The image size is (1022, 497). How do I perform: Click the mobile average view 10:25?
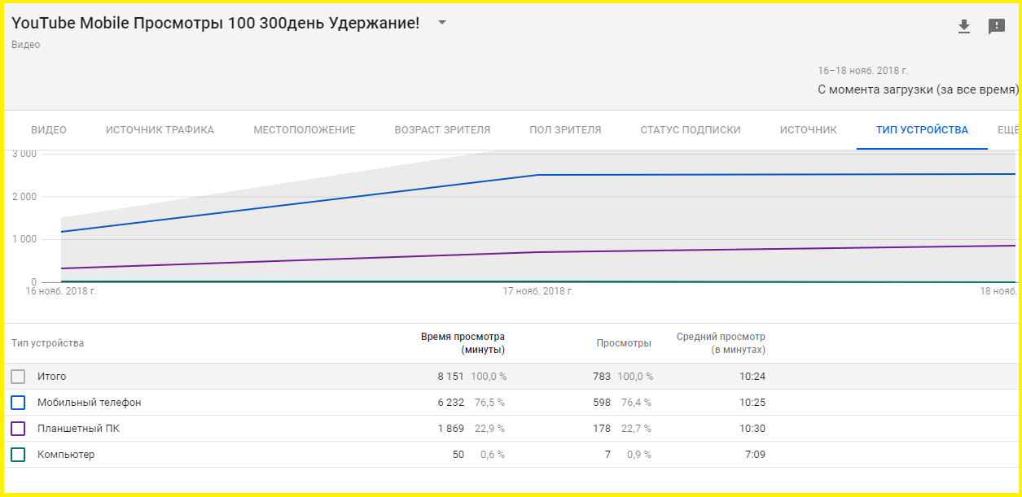click(752, 403)
